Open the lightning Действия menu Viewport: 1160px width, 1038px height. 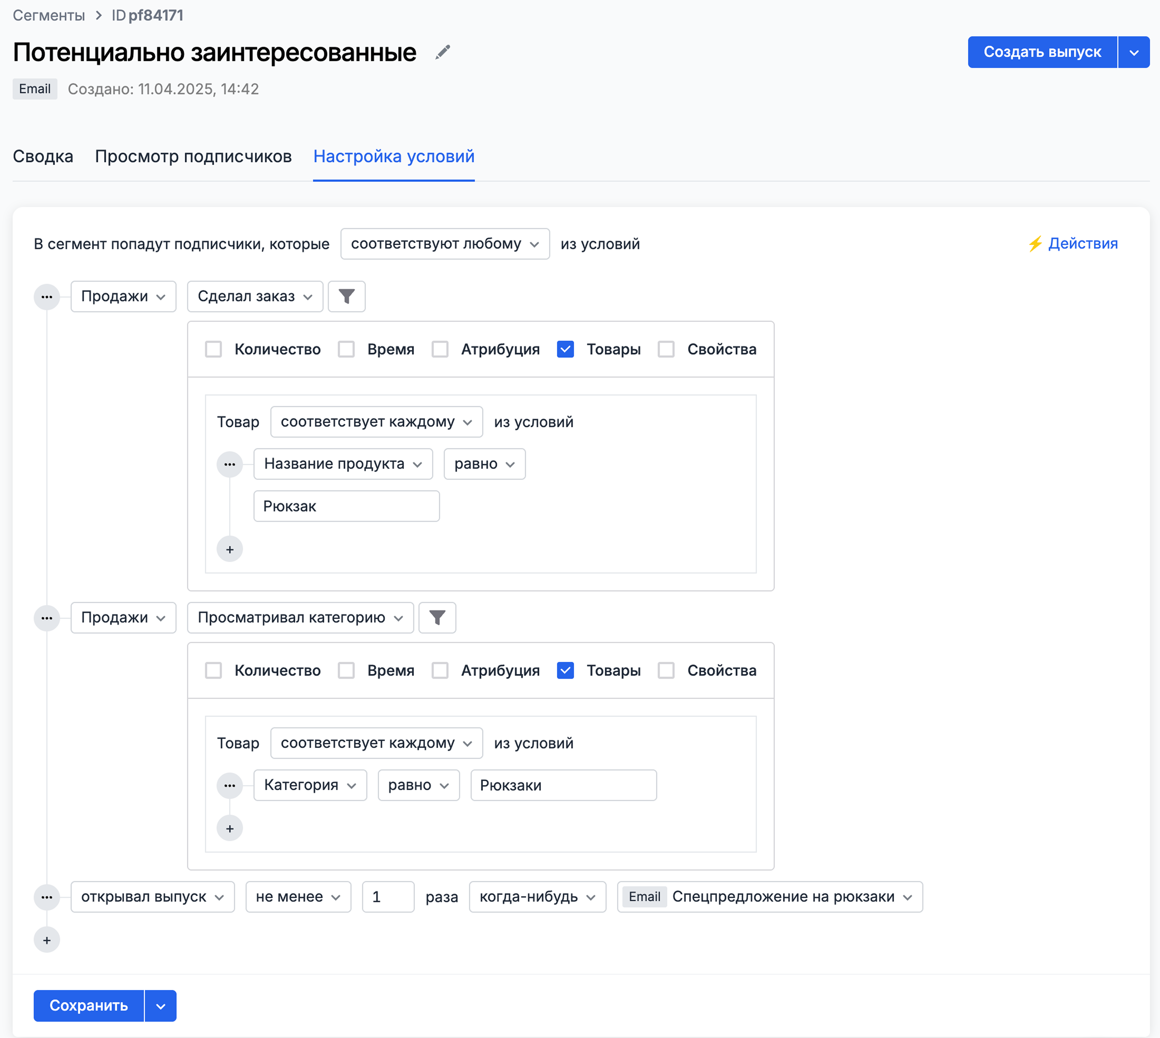(x=1073, y=244)
